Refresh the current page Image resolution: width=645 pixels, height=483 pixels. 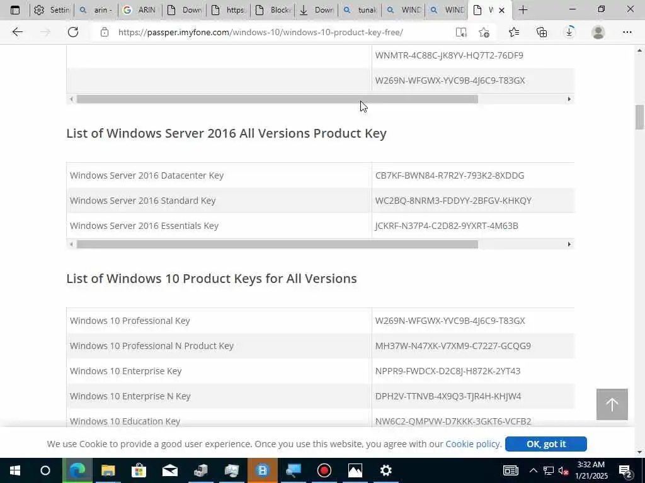pyautogui.click(x=73, y=32)
